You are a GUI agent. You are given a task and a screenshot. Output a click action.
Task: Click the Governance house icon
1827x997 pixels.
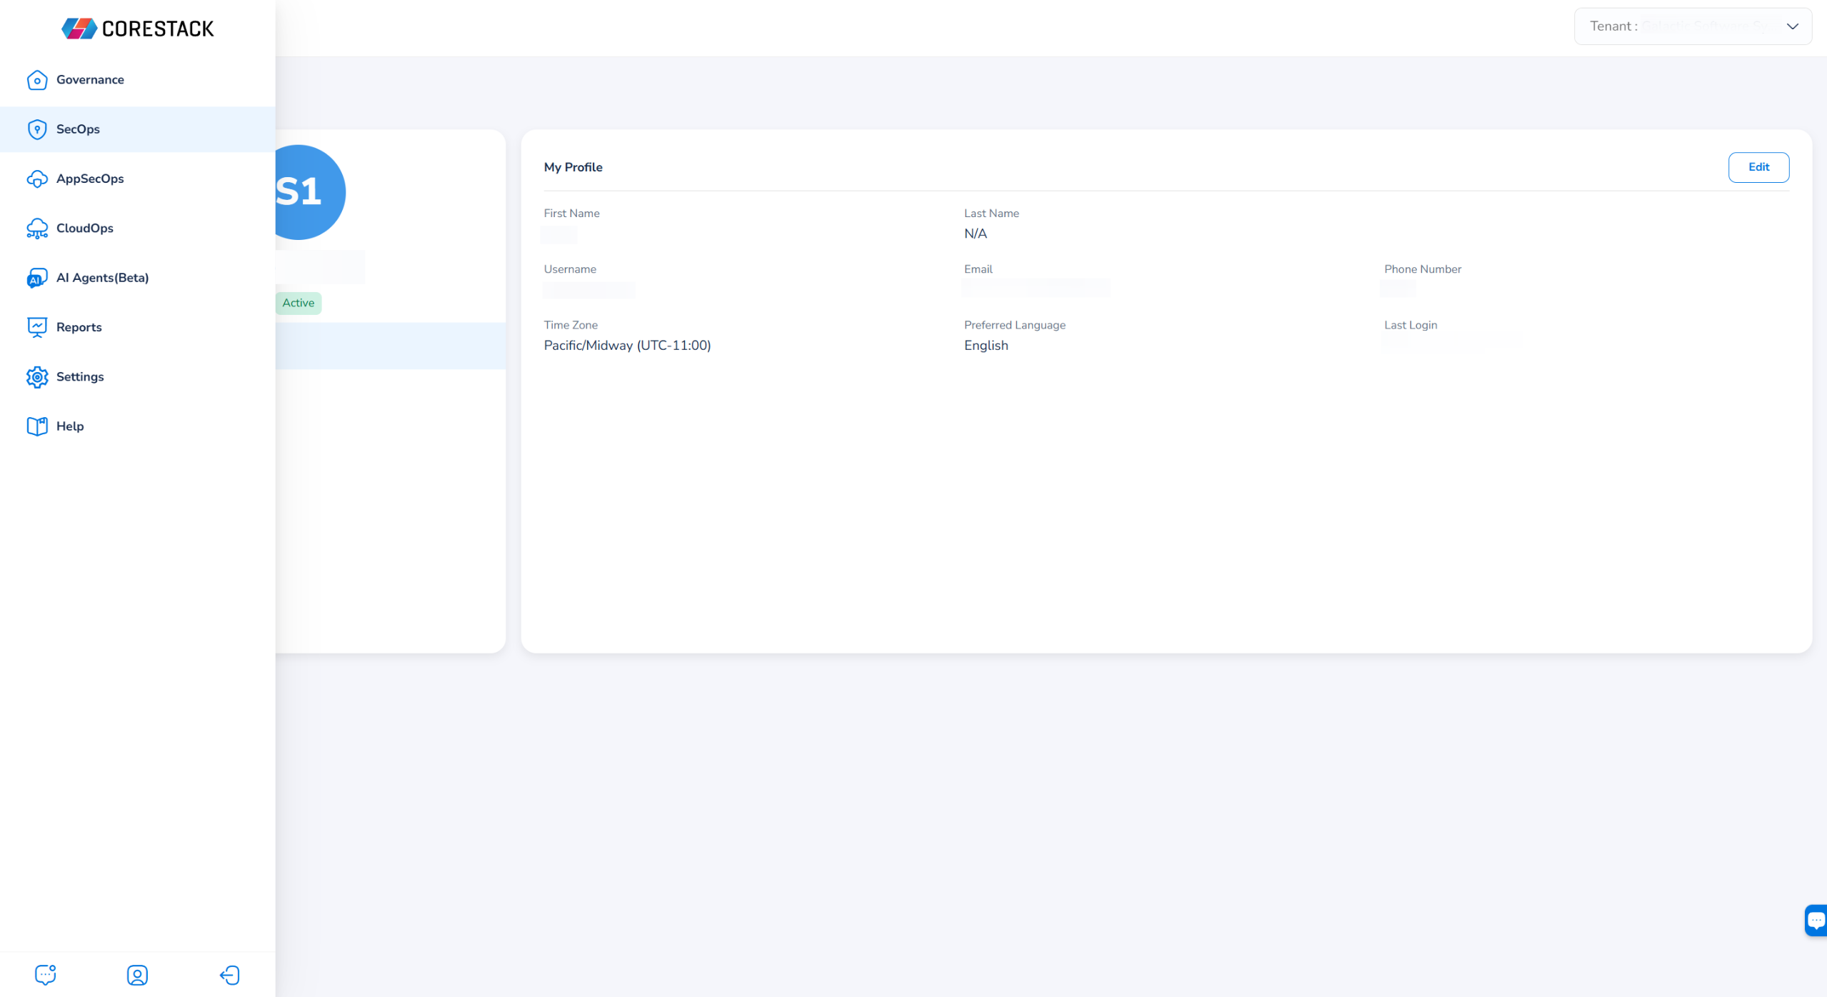tap(37, 80)
